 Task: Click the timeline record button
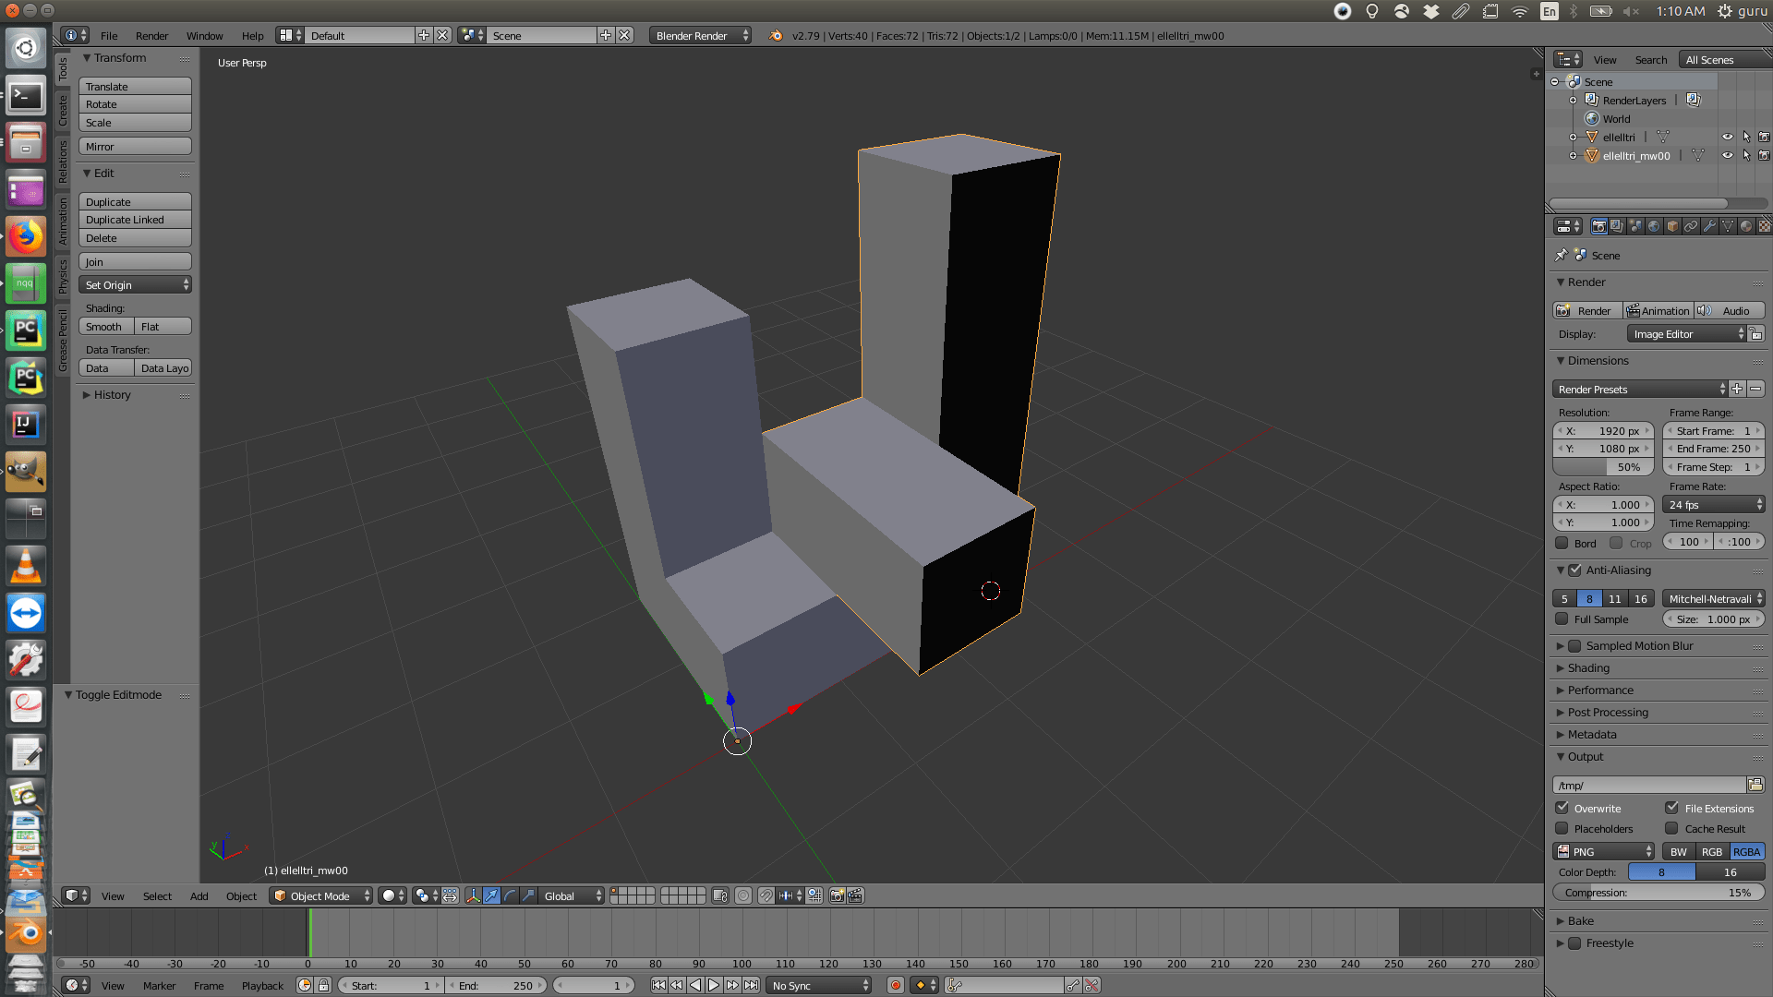[895, 985]
